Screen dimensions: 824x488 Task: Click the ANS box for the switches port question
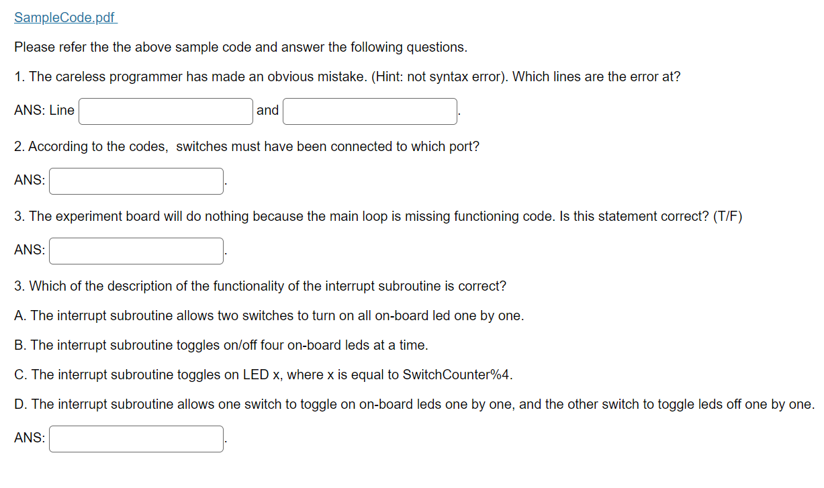136,181
